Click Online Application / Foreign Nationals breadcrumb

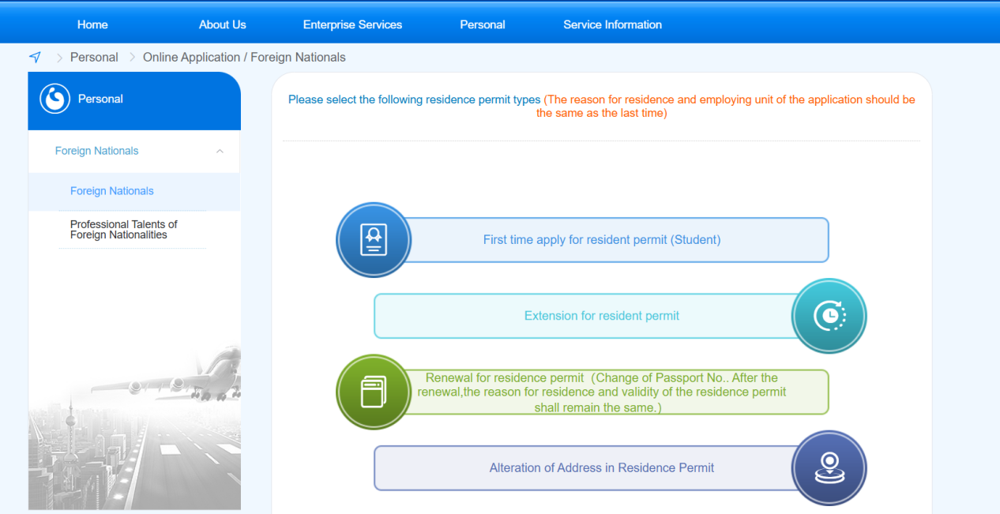point(244,57)
